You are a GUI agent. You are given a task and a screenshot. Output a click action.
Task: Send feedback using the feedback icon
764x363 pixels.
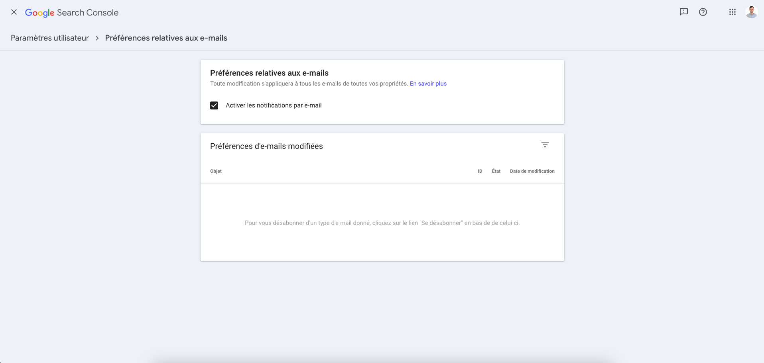684,12
